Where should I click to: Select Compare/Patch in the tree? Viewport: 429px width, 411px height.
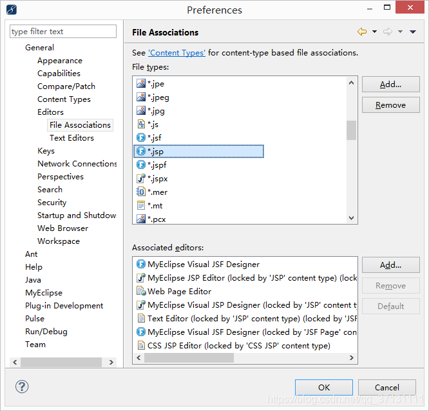[x=66, y=86]
